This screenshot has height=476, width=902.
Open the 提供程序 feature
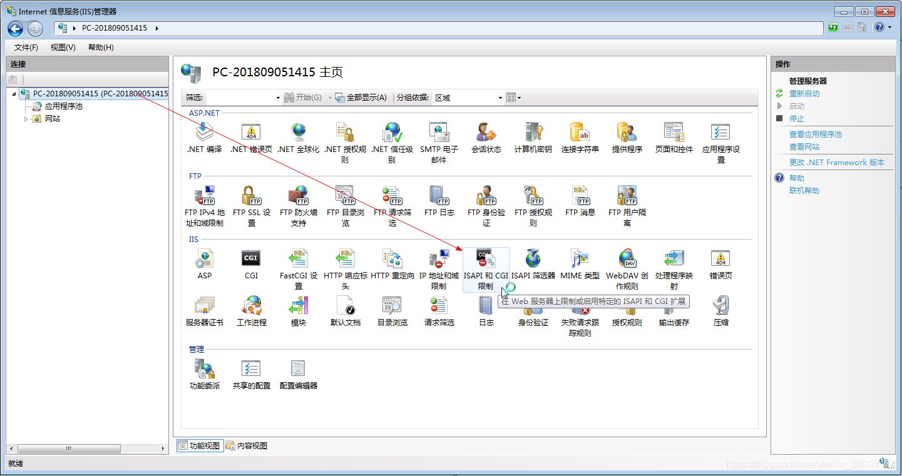[x=627, y=138]
